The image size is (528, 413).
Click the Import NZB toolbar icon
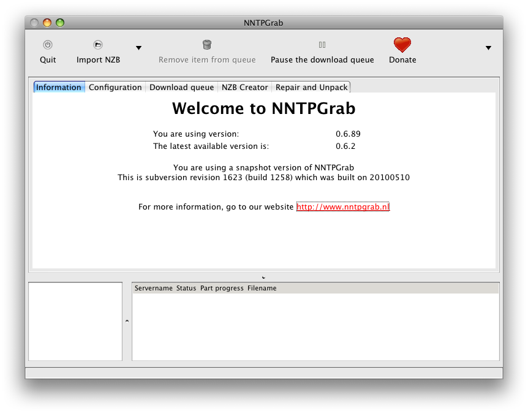tap(98, 45)
